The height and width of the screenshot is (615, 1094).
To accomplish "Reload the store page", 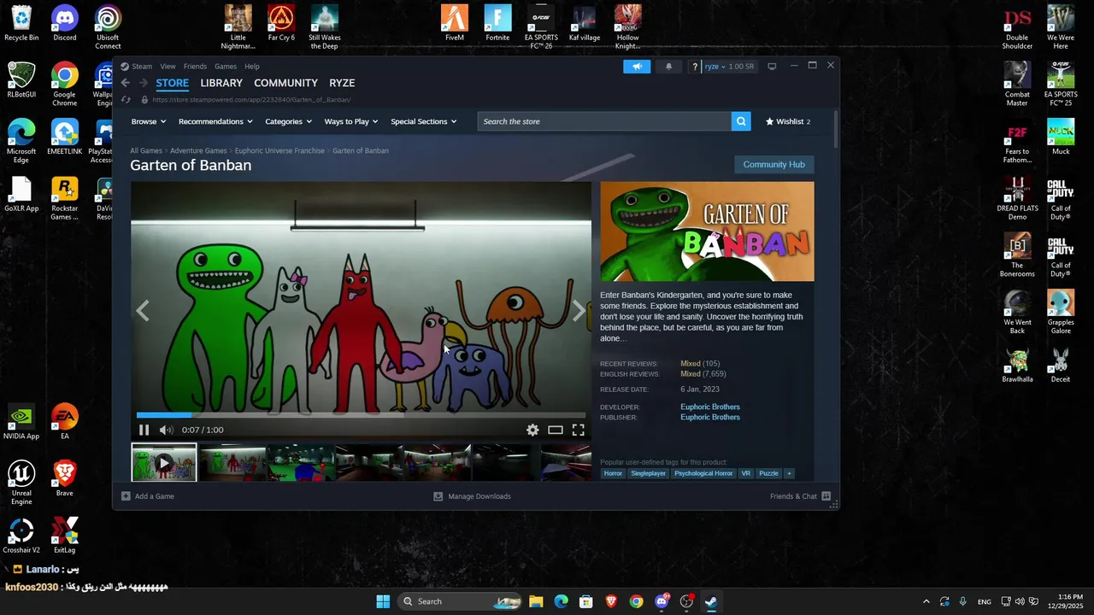I will click(126, 99).
